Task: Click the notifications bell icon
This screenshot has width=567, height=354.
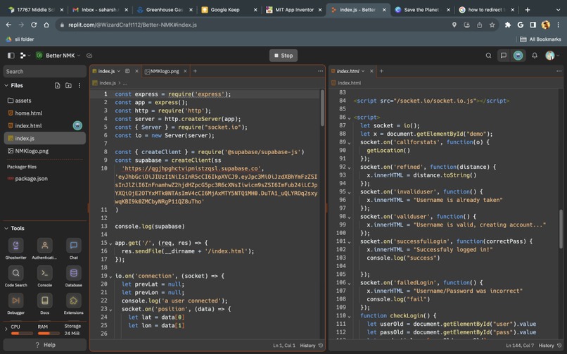Action: click(534, 55)
